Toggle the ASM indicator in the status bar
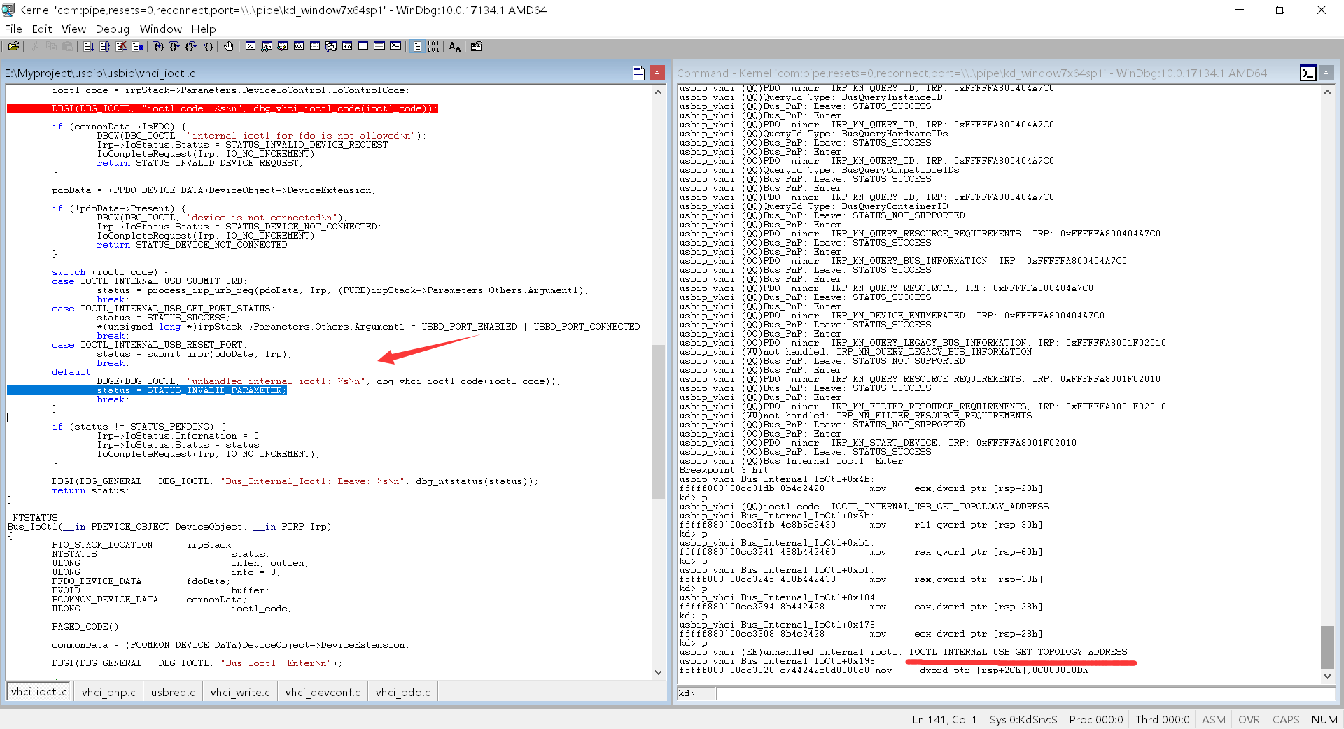The height and width of the screenshot is (729, 1344). pos(1213,719)
